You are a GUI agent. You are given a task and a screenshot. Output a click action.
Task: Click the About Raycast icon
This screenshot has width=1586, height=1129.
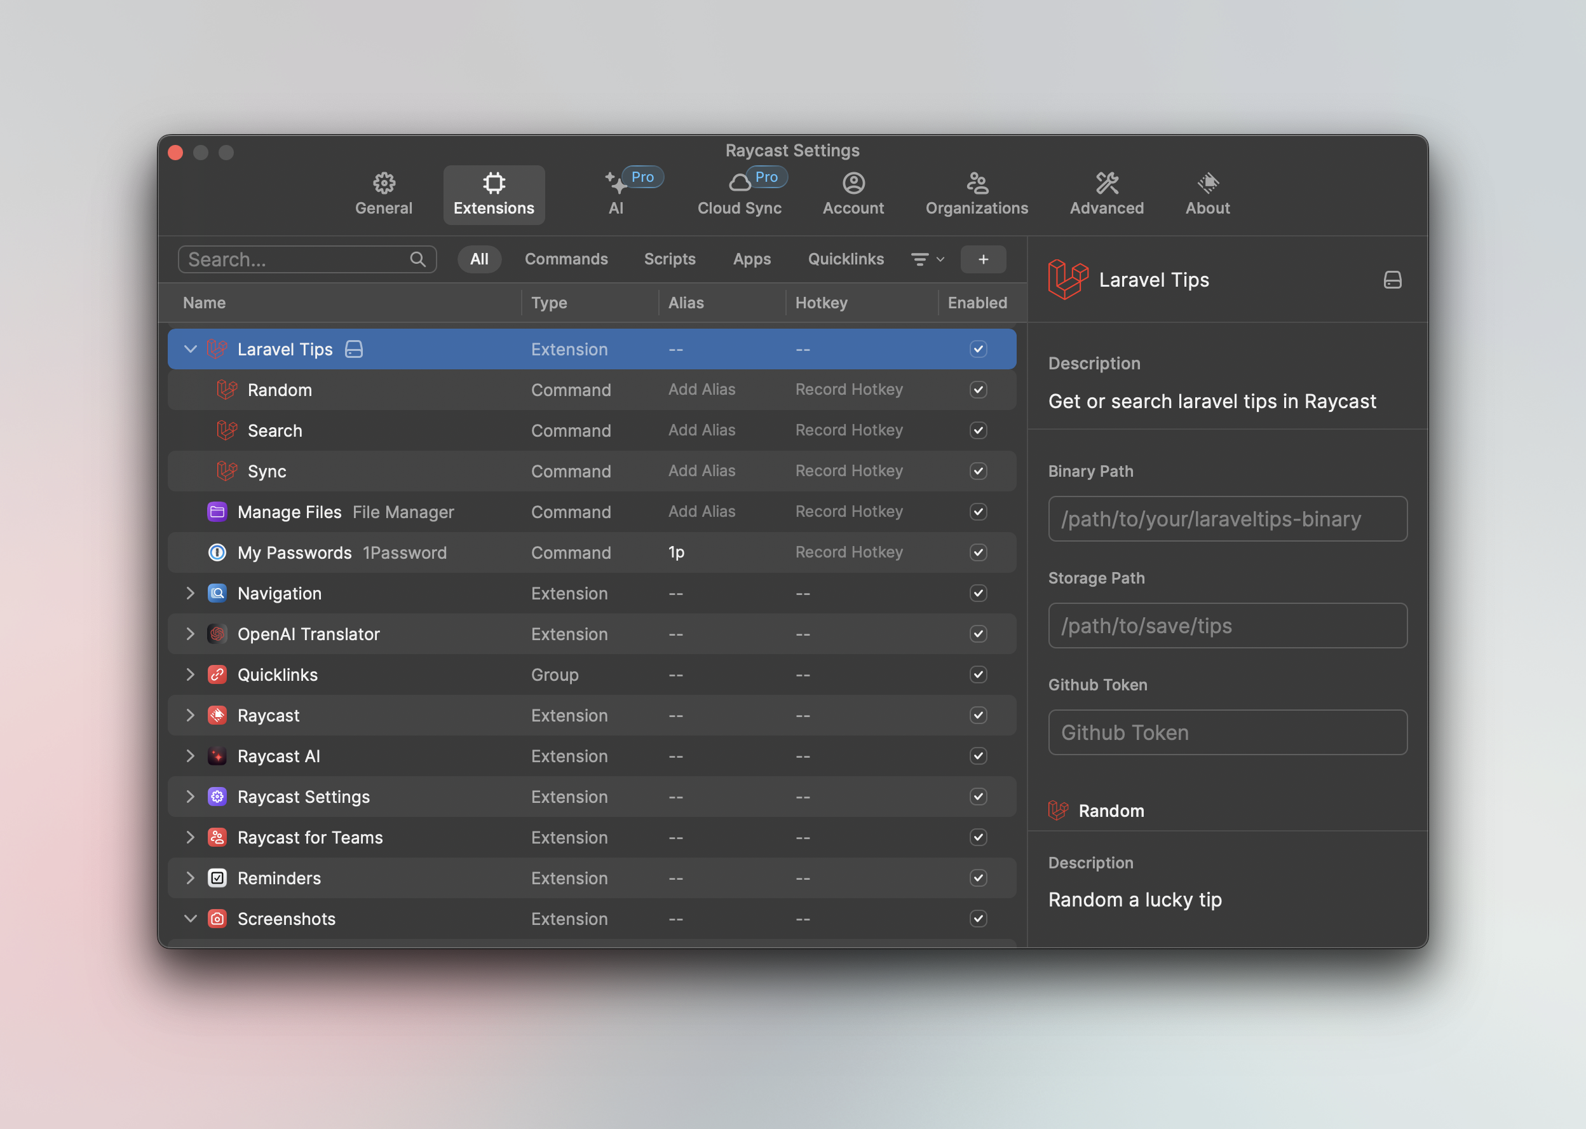tap(1207, 183)
